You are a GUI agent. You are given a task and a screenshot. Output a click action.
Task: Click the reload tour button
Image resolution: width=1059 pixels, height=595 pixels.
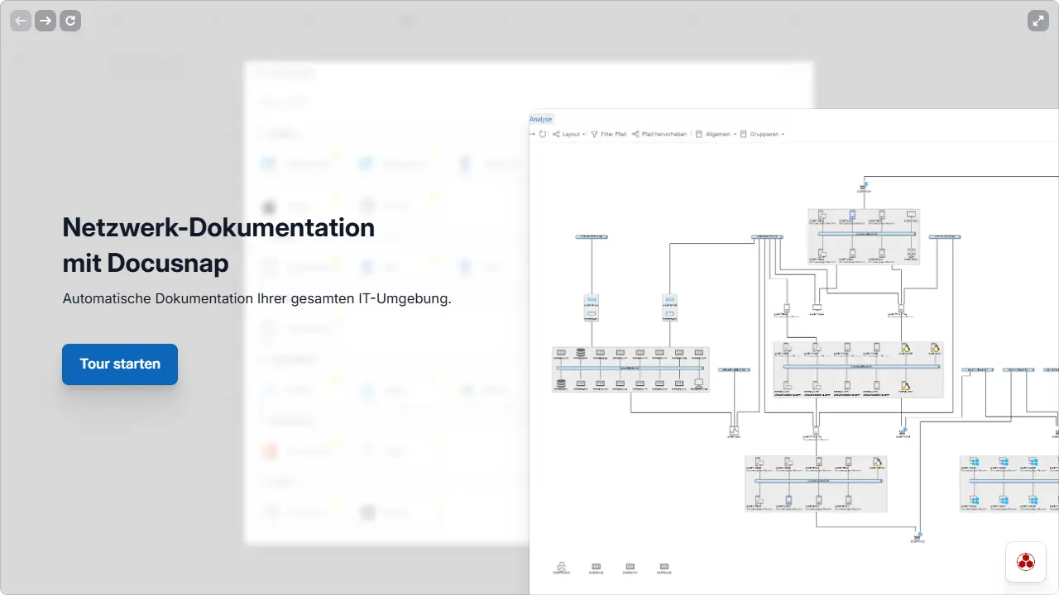(x=70, y=21)
